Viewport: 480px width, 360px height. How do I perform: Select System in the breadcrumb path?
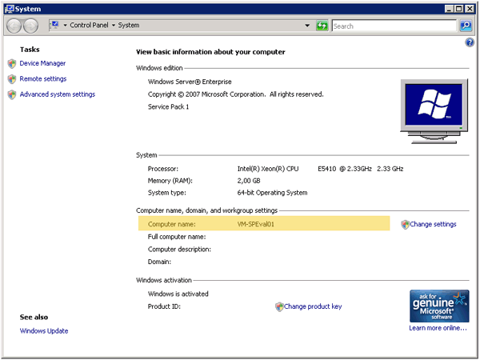point(129,26)
